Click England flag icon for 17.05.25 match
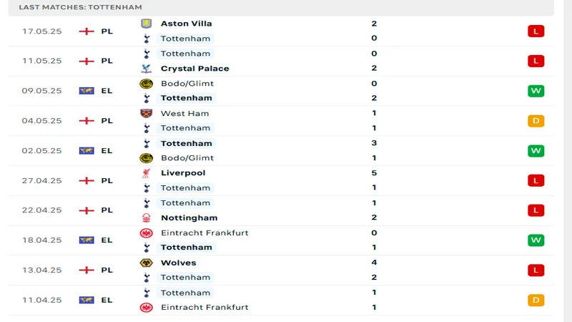572x322 pixels. (87, 31)
